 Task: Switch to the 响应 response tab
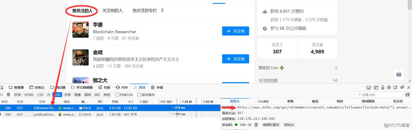tap(315, 101)
